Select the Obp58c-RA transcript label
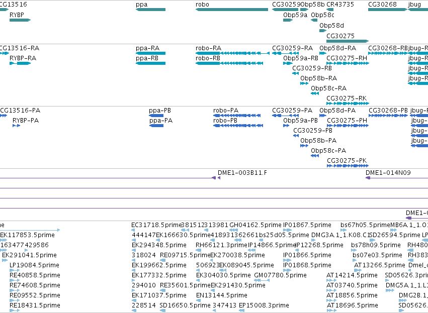This screenshot has width=428, height=313. pos(329,88)
